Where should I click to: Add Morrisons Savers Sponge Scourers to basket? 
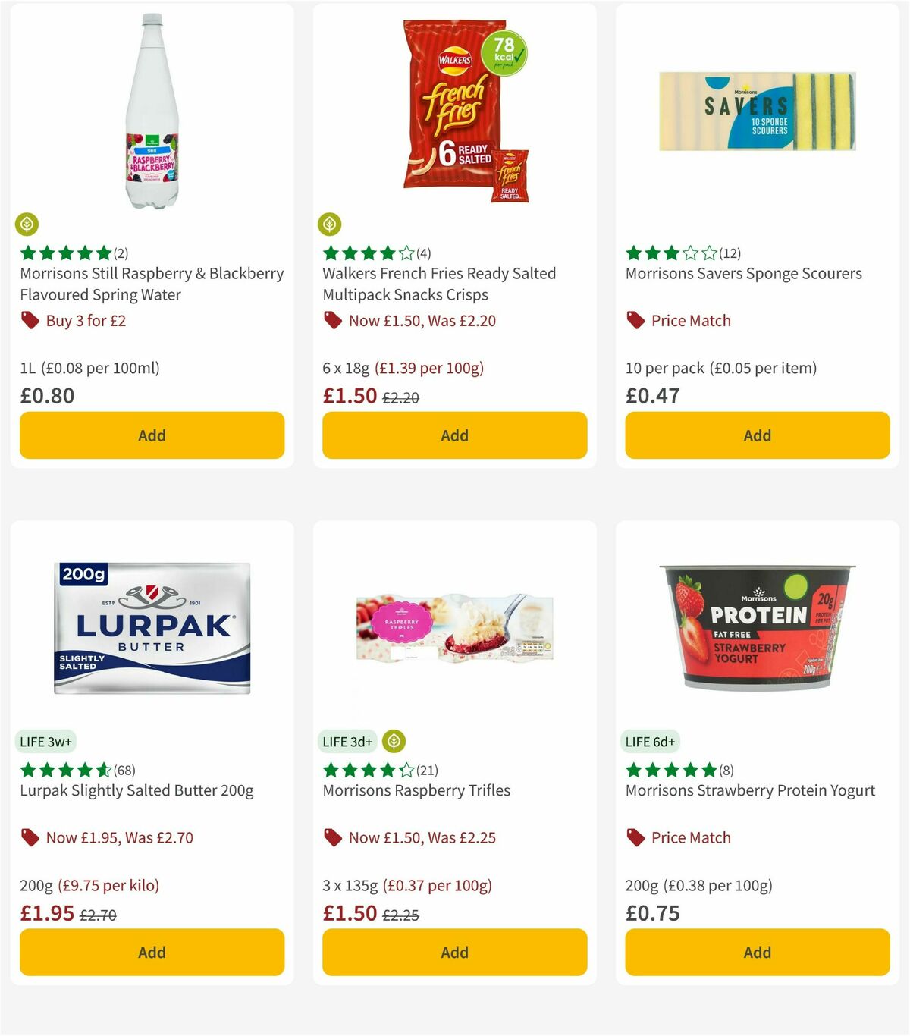point(757,435)
